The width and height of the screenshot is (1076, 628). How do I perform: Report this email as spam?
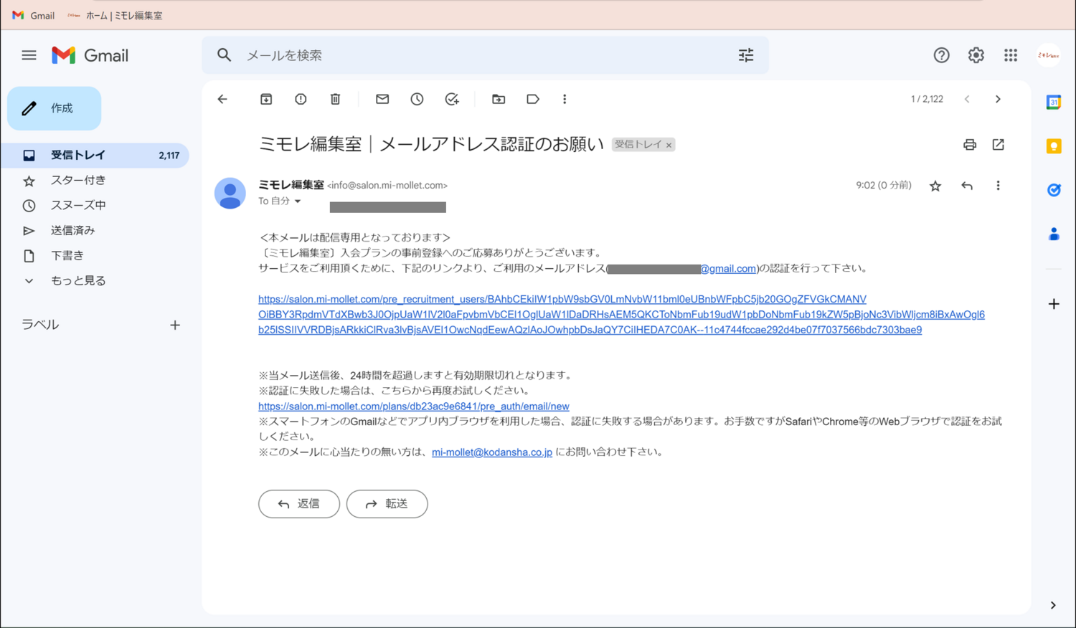tap(301, 99)
